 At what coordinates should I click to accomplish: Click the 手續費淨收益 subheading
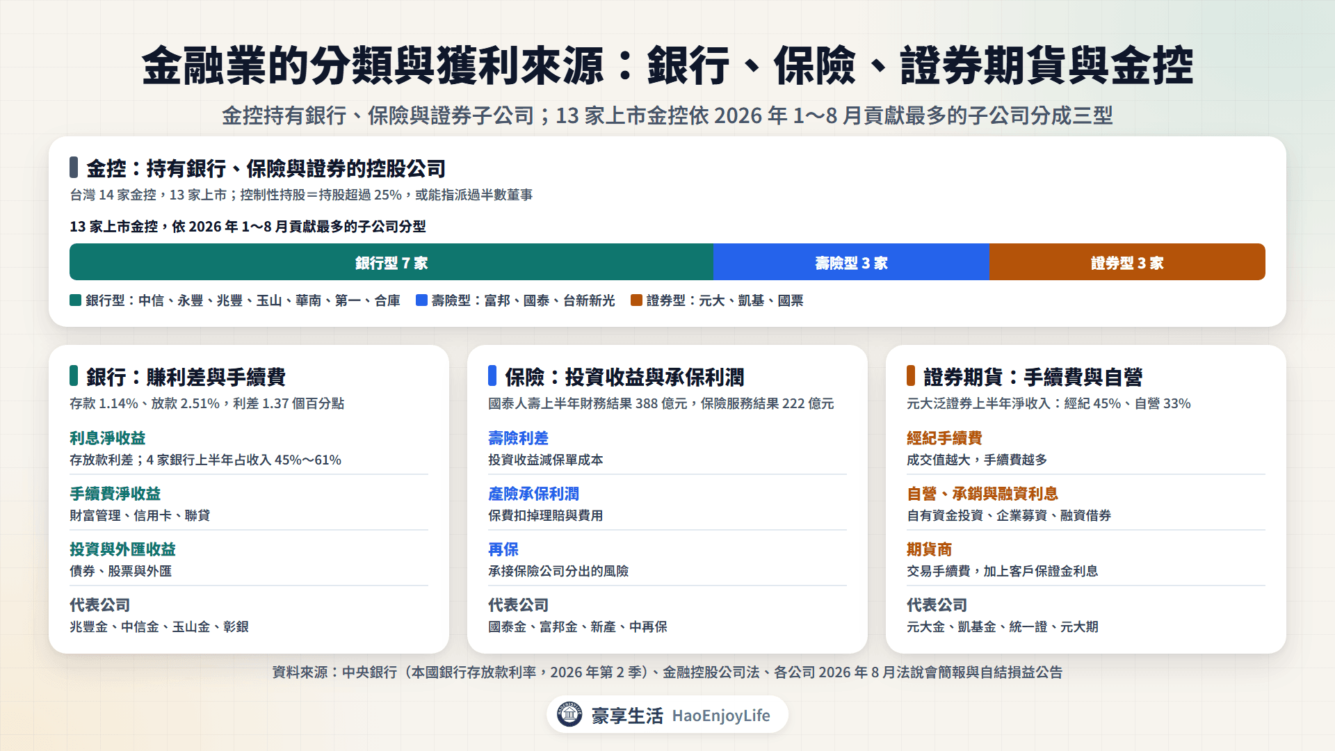point(115,494)
